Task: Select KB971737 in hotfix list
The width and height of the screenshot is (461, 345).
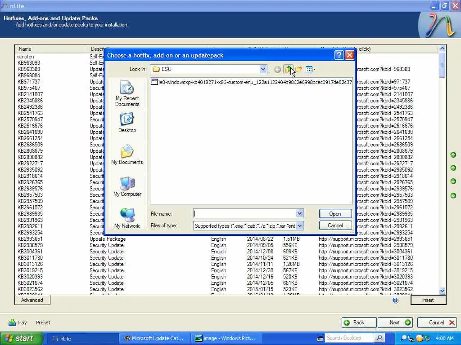Action: (x=28, y=82)
